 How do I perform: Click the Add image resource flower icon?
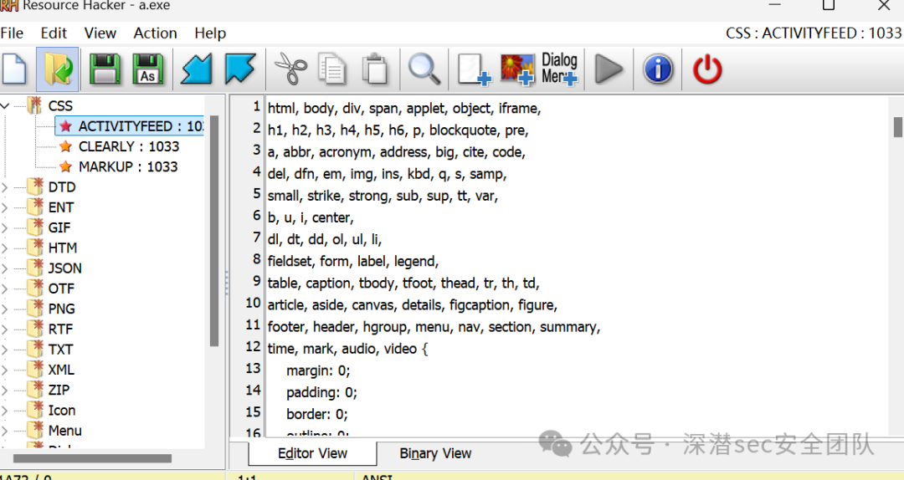(517, 69)
